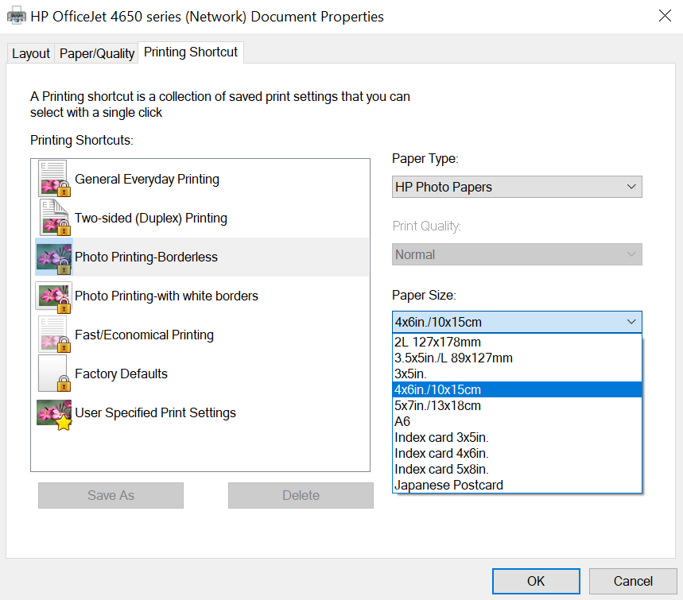Click the Factory Defaults blank page icon
The width and height of the screenshot is (683, 600).
[x=54, y=374]
